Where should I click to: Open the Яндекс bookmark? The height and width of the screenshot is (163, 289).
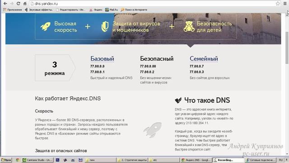96,10
